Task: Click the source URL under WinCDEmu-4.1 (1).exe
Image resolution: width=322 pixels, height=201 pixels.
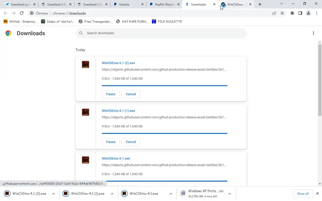Action: (164, 117)
